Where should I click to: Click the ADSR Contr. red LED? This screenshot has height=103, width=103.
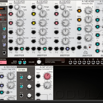click(x=90, y=47)
